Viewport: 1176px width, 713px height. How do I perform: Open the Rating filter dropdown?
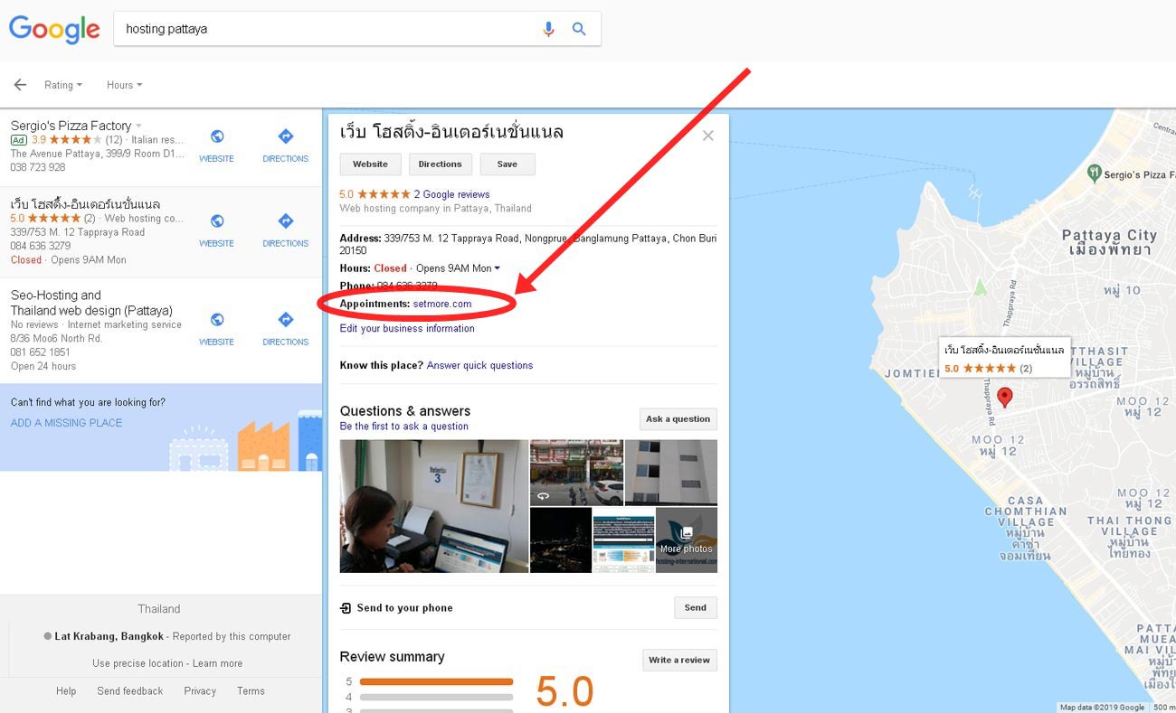tap(63, 85)
